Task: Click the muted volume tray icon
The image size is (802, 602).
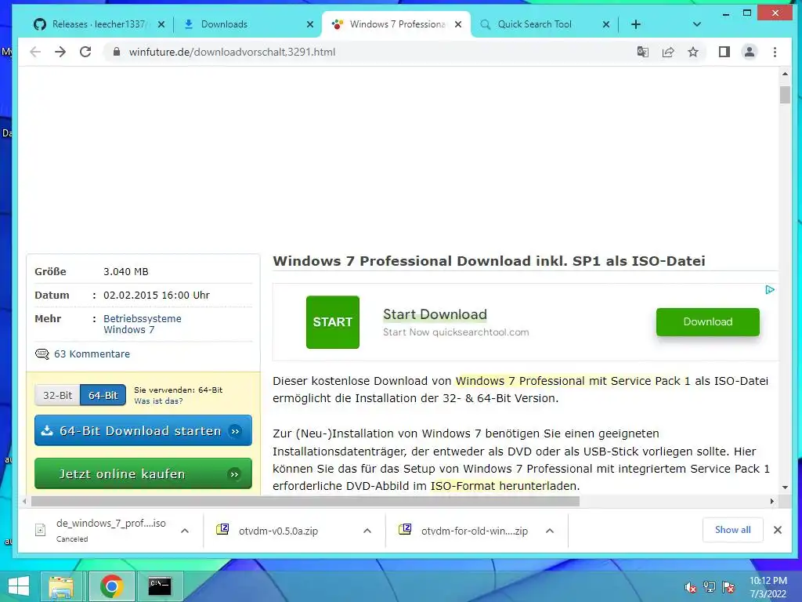Action: 691,587
